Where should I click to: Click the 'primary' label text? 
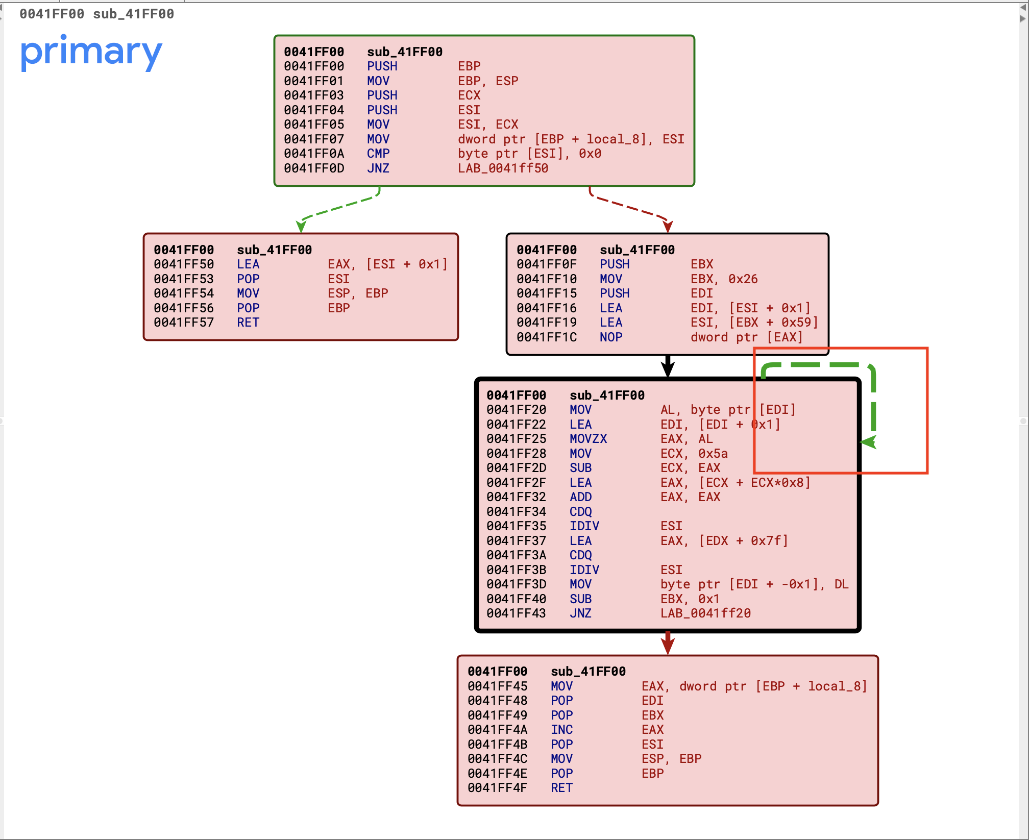point(91,53)
